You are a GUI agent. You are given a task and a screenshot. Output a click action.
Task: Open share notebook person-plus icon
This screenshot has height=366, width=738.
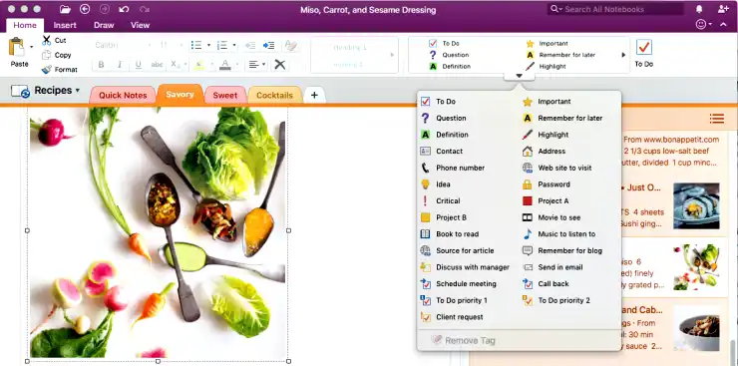[x=723, y=9]
